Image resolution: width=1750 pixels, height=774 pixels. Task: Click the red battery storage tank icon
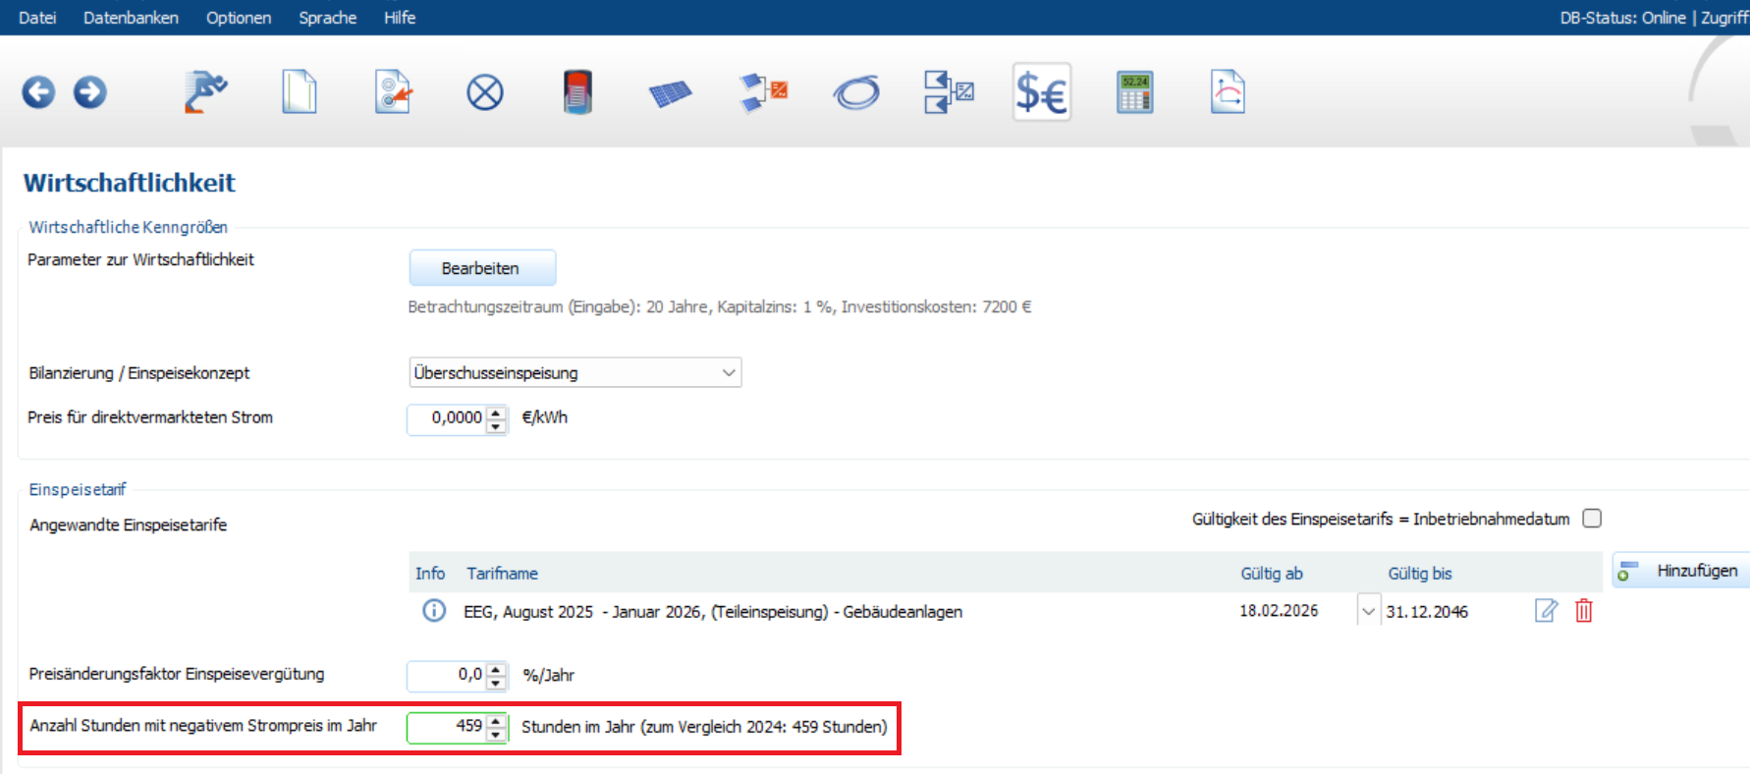(577, 93)
